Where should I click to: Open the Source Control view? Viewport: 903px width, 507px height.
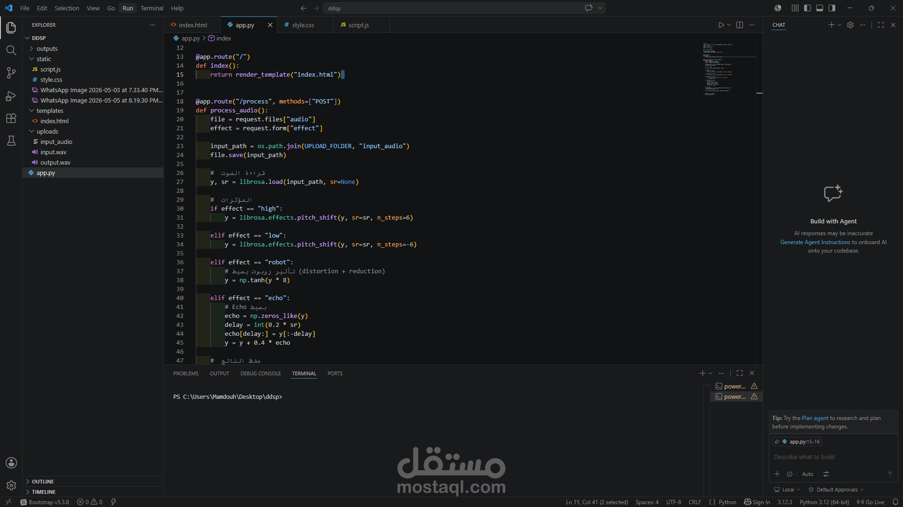coord(11,73)
